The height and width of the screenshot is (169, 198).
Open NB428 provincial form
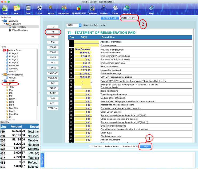pos(12,78)
